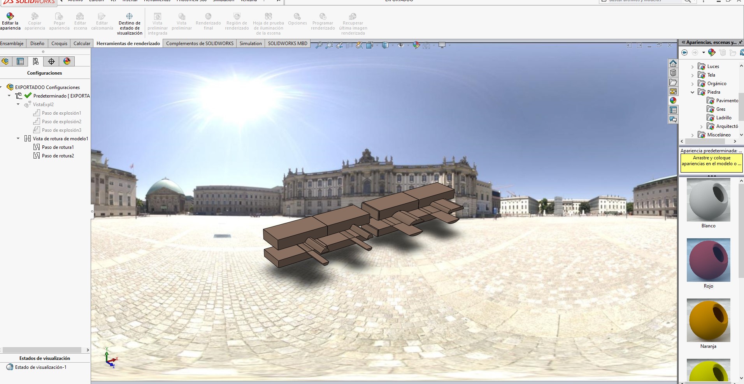Viewport: 744px width, 384px height.
Task: Open Display style icon in viewport toolbar
Action: pyautogui.click(x=385, y=45)
